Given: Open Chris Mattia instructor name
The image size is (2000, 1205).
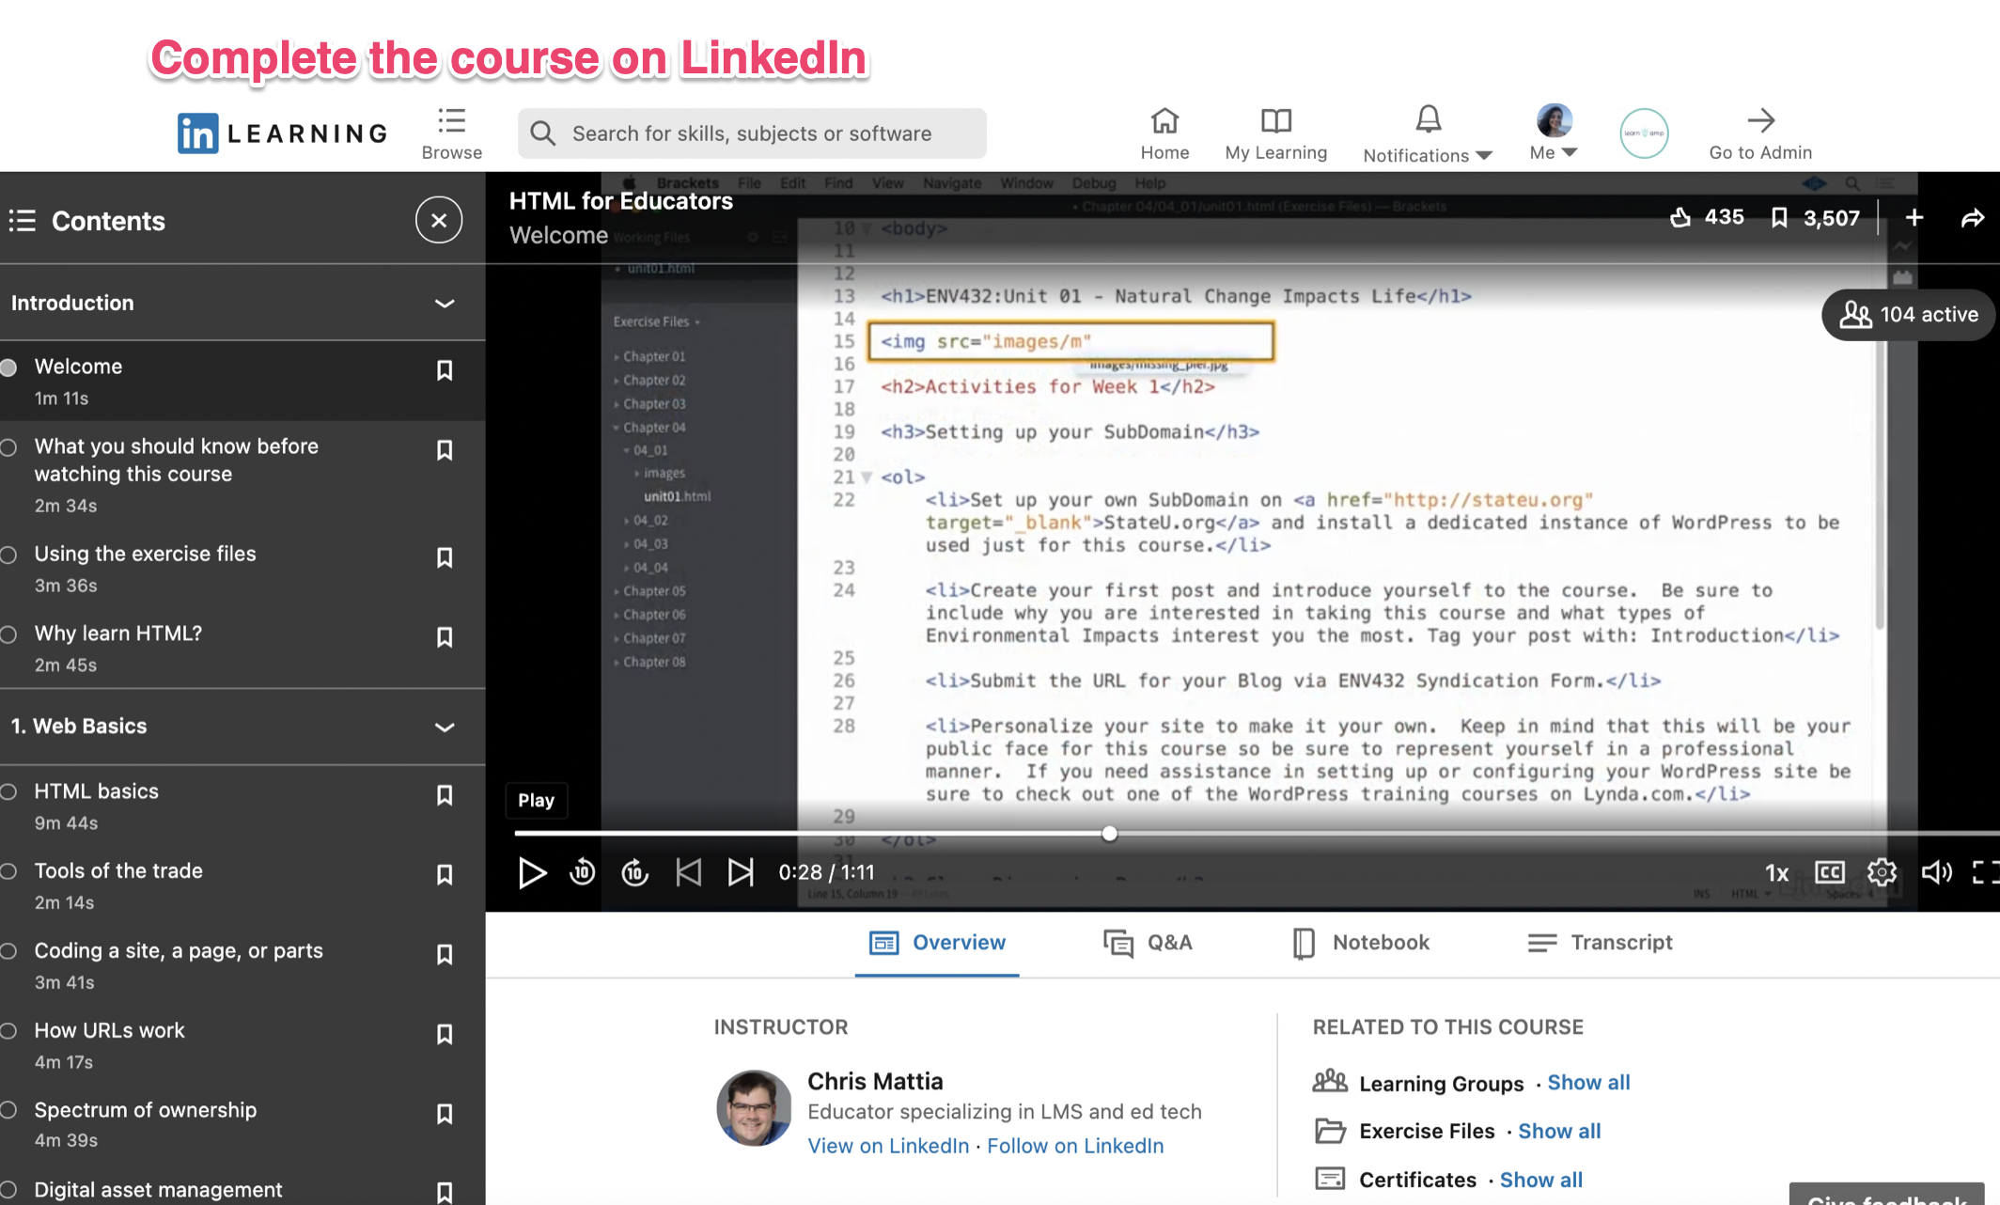Looking at the screenshot, I should pos(875,1082).
